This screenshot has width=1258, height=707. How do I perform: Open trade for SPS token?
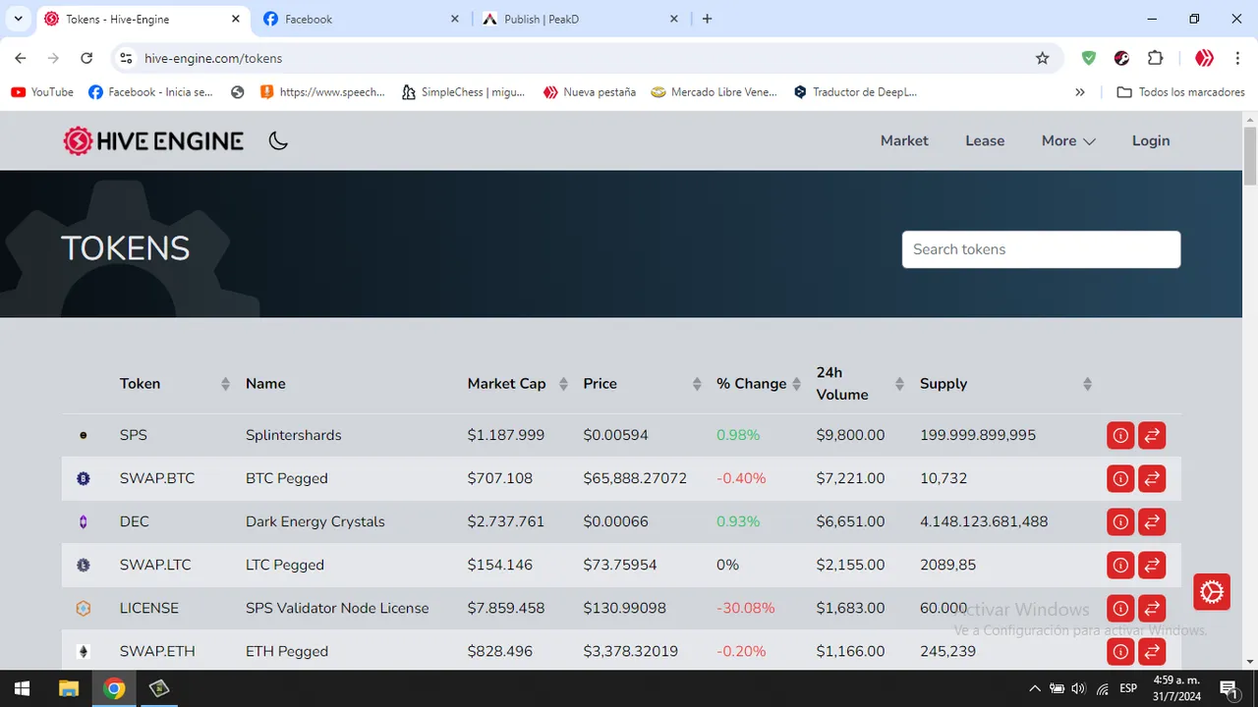click(1152, 435)
